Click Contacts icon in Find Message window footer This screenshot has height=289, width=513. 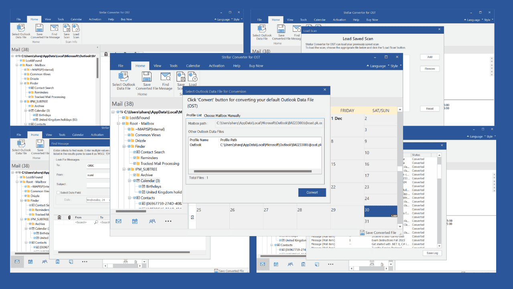pos(44,262)
